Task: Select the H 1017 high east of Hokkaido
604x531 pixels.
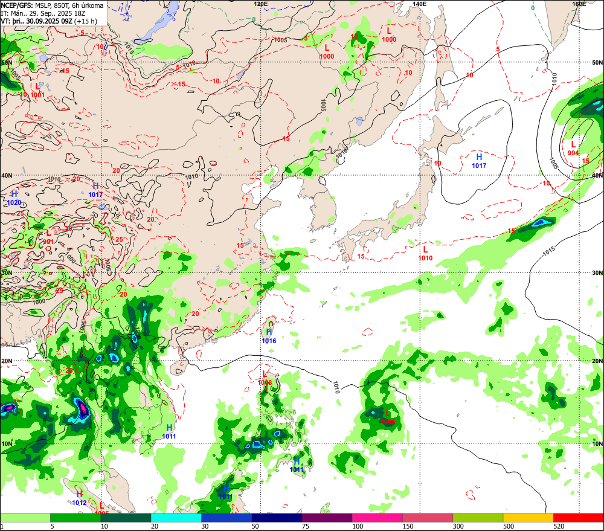Action: (479, 161)
